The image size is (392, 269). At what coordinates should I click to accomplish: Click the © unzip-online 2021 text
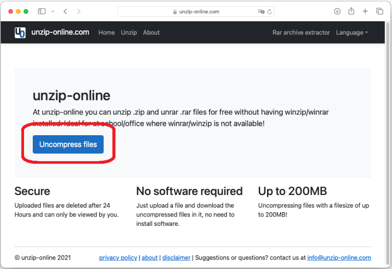tap(43, 258)
